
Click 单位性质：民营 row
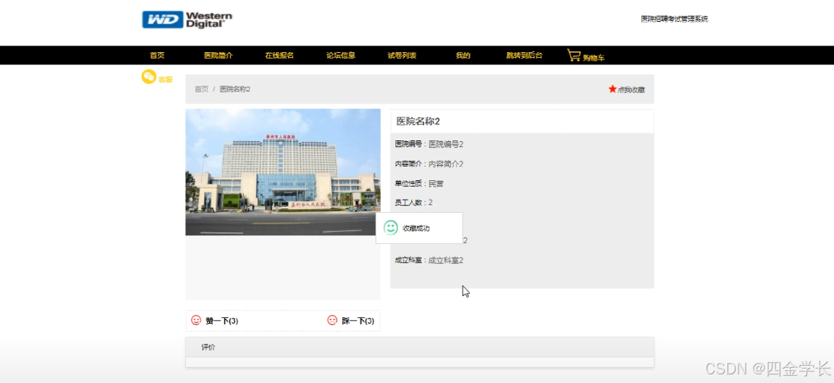click(x=419, y=183)
